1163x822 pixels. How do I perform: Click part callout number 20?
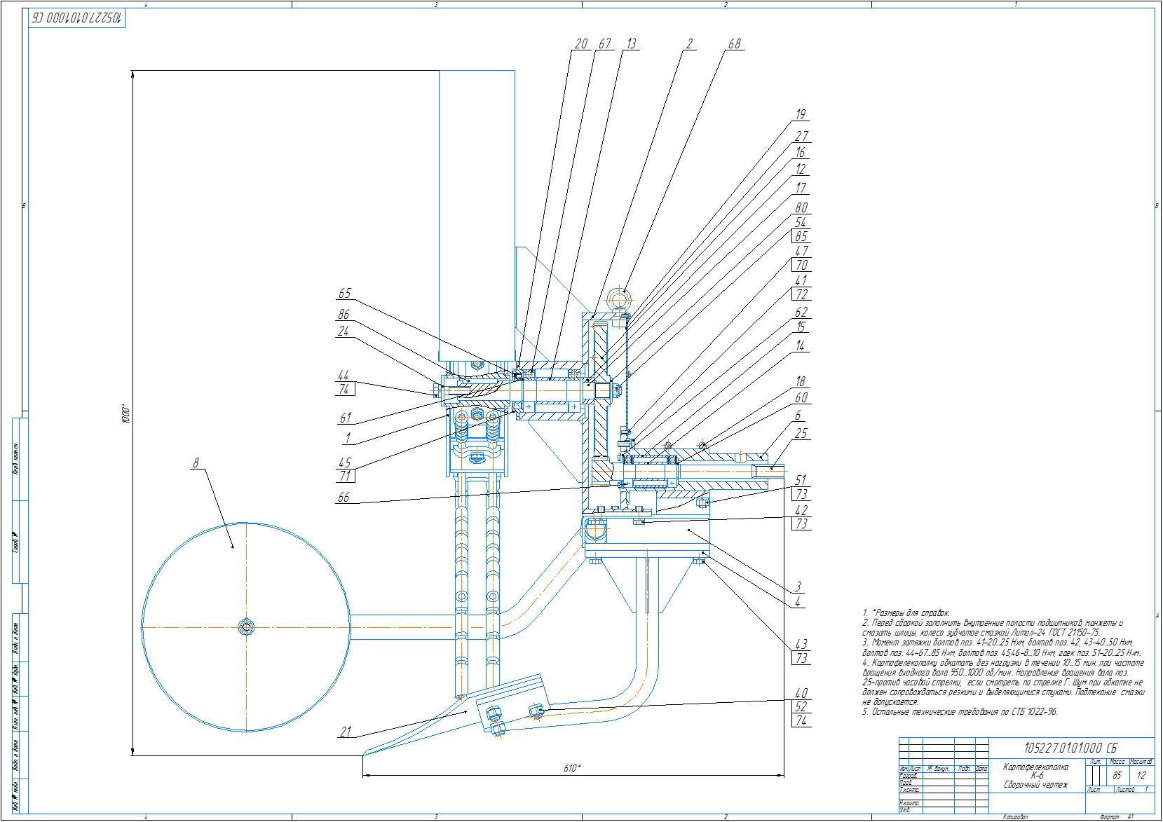point(580,44)
